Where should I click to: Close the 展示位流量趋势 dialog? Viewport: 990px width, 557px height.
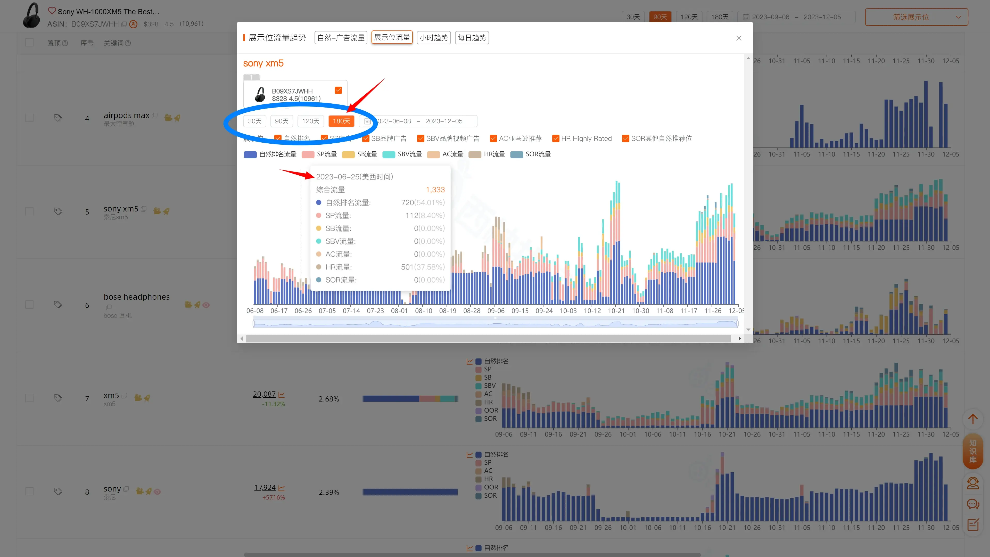[739, 38]
